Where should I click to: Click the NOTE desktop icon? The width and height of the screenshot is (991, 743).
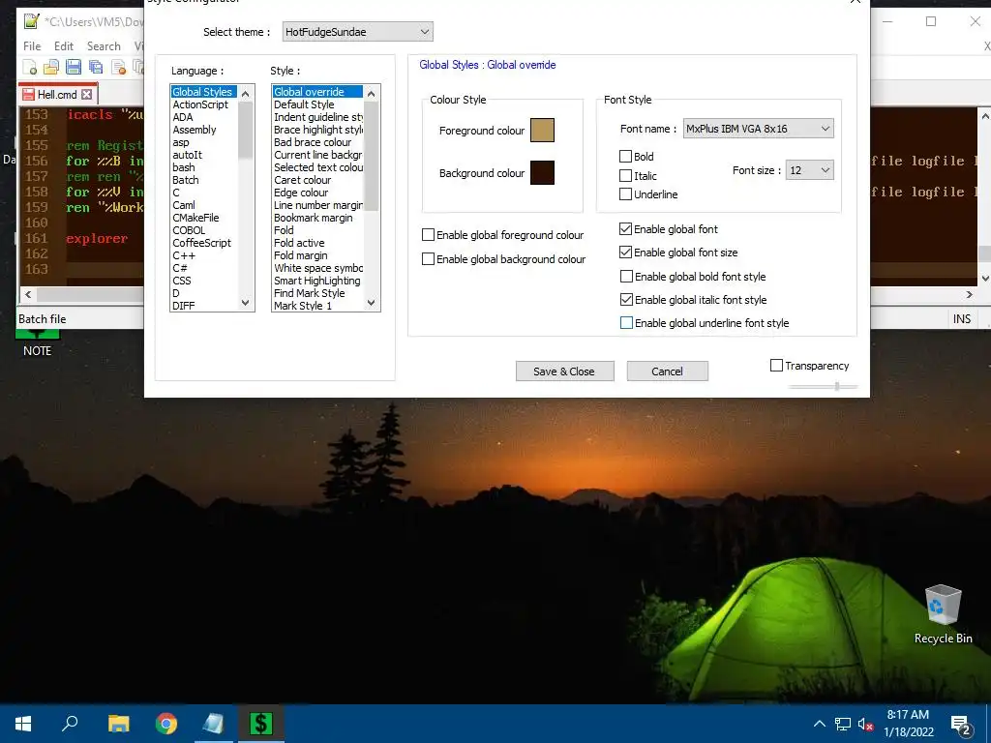[x=38, y=343]
